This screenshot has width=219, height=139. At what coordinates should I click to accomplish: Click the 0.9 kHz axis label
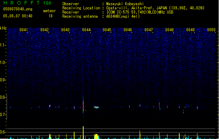click(3, 80)
